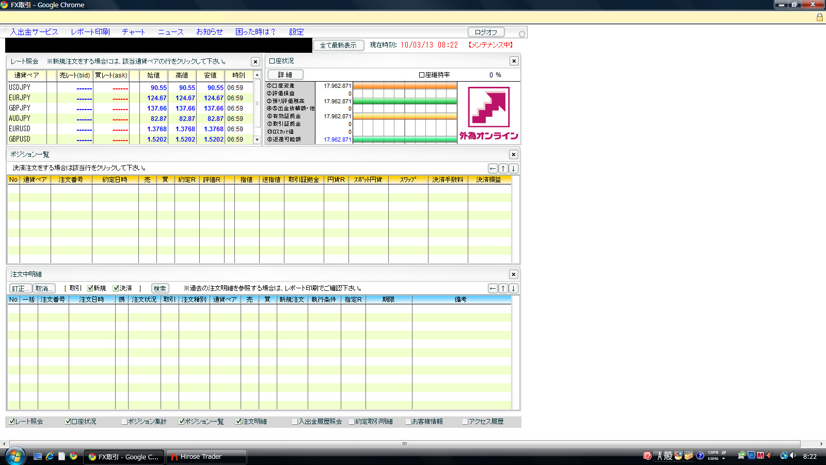Click the IME help question mark icon
The width and height of the screenshot is (826, 465).
[x=700, y=456]
